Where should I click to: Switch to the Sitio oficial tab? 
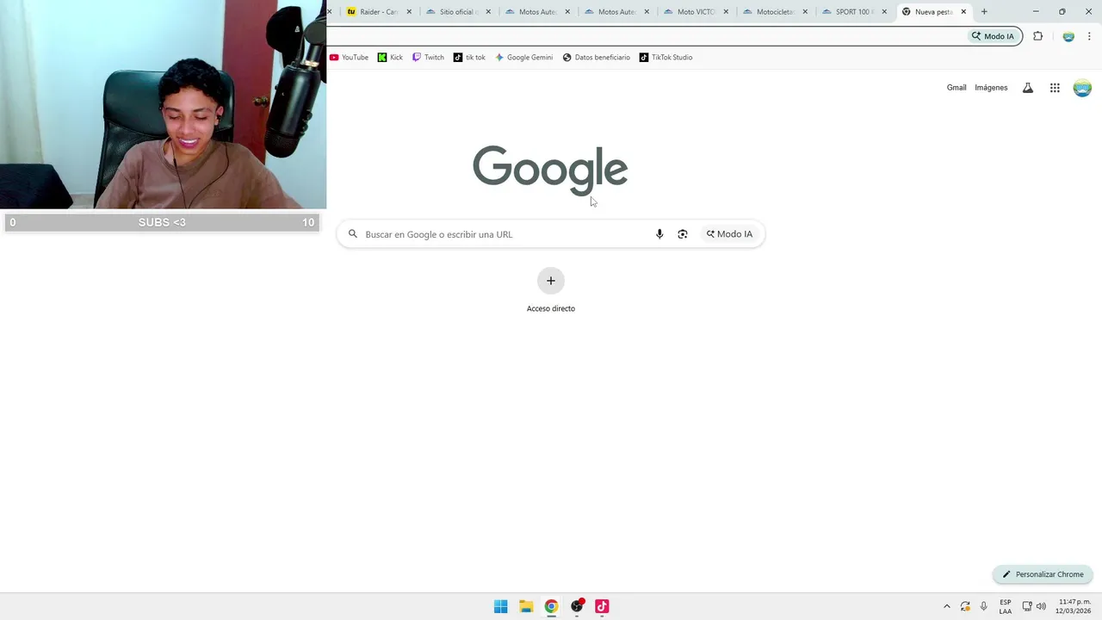pos(459,12)
